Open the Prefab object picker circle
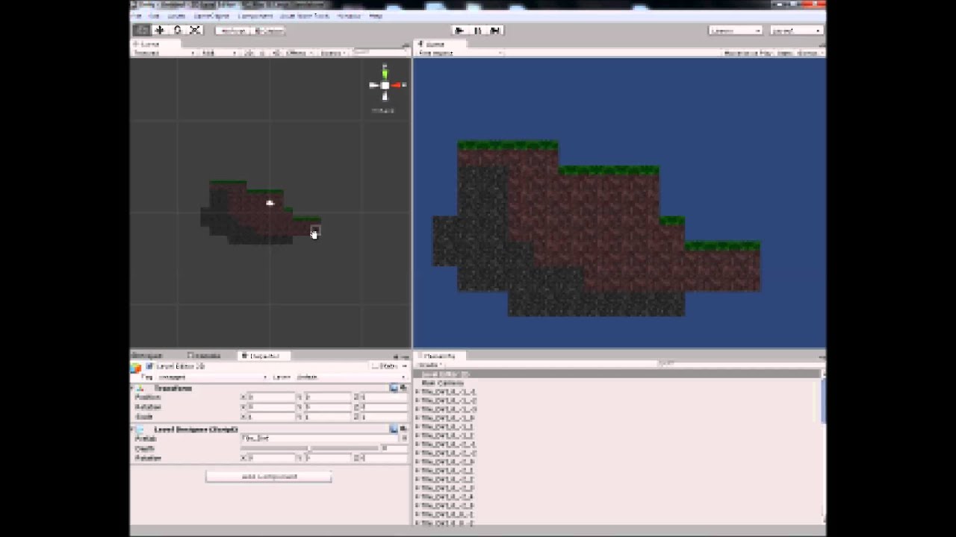 pyautogui.click(x=404, y=439)
